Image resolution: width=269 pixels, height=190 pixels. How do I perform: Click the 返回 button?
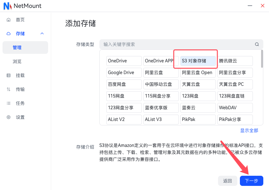[228, 181]
